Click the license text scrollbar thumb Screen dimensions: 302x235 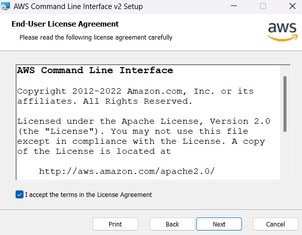[x=285, y=104]
